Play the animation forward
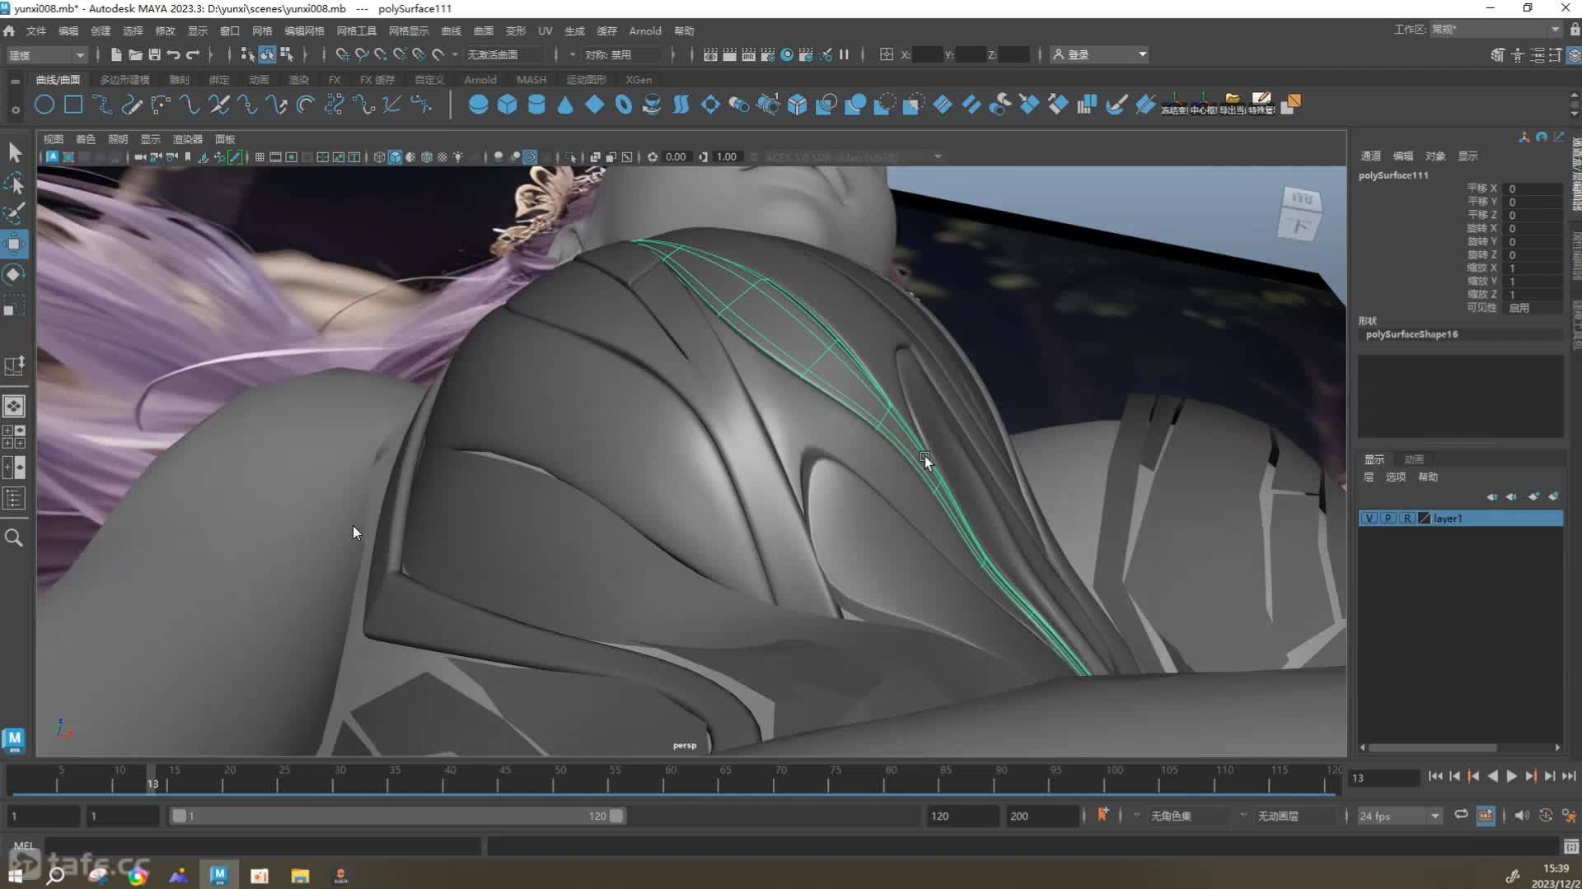Screen dimensions: 1582x889 coord(1511,776)
